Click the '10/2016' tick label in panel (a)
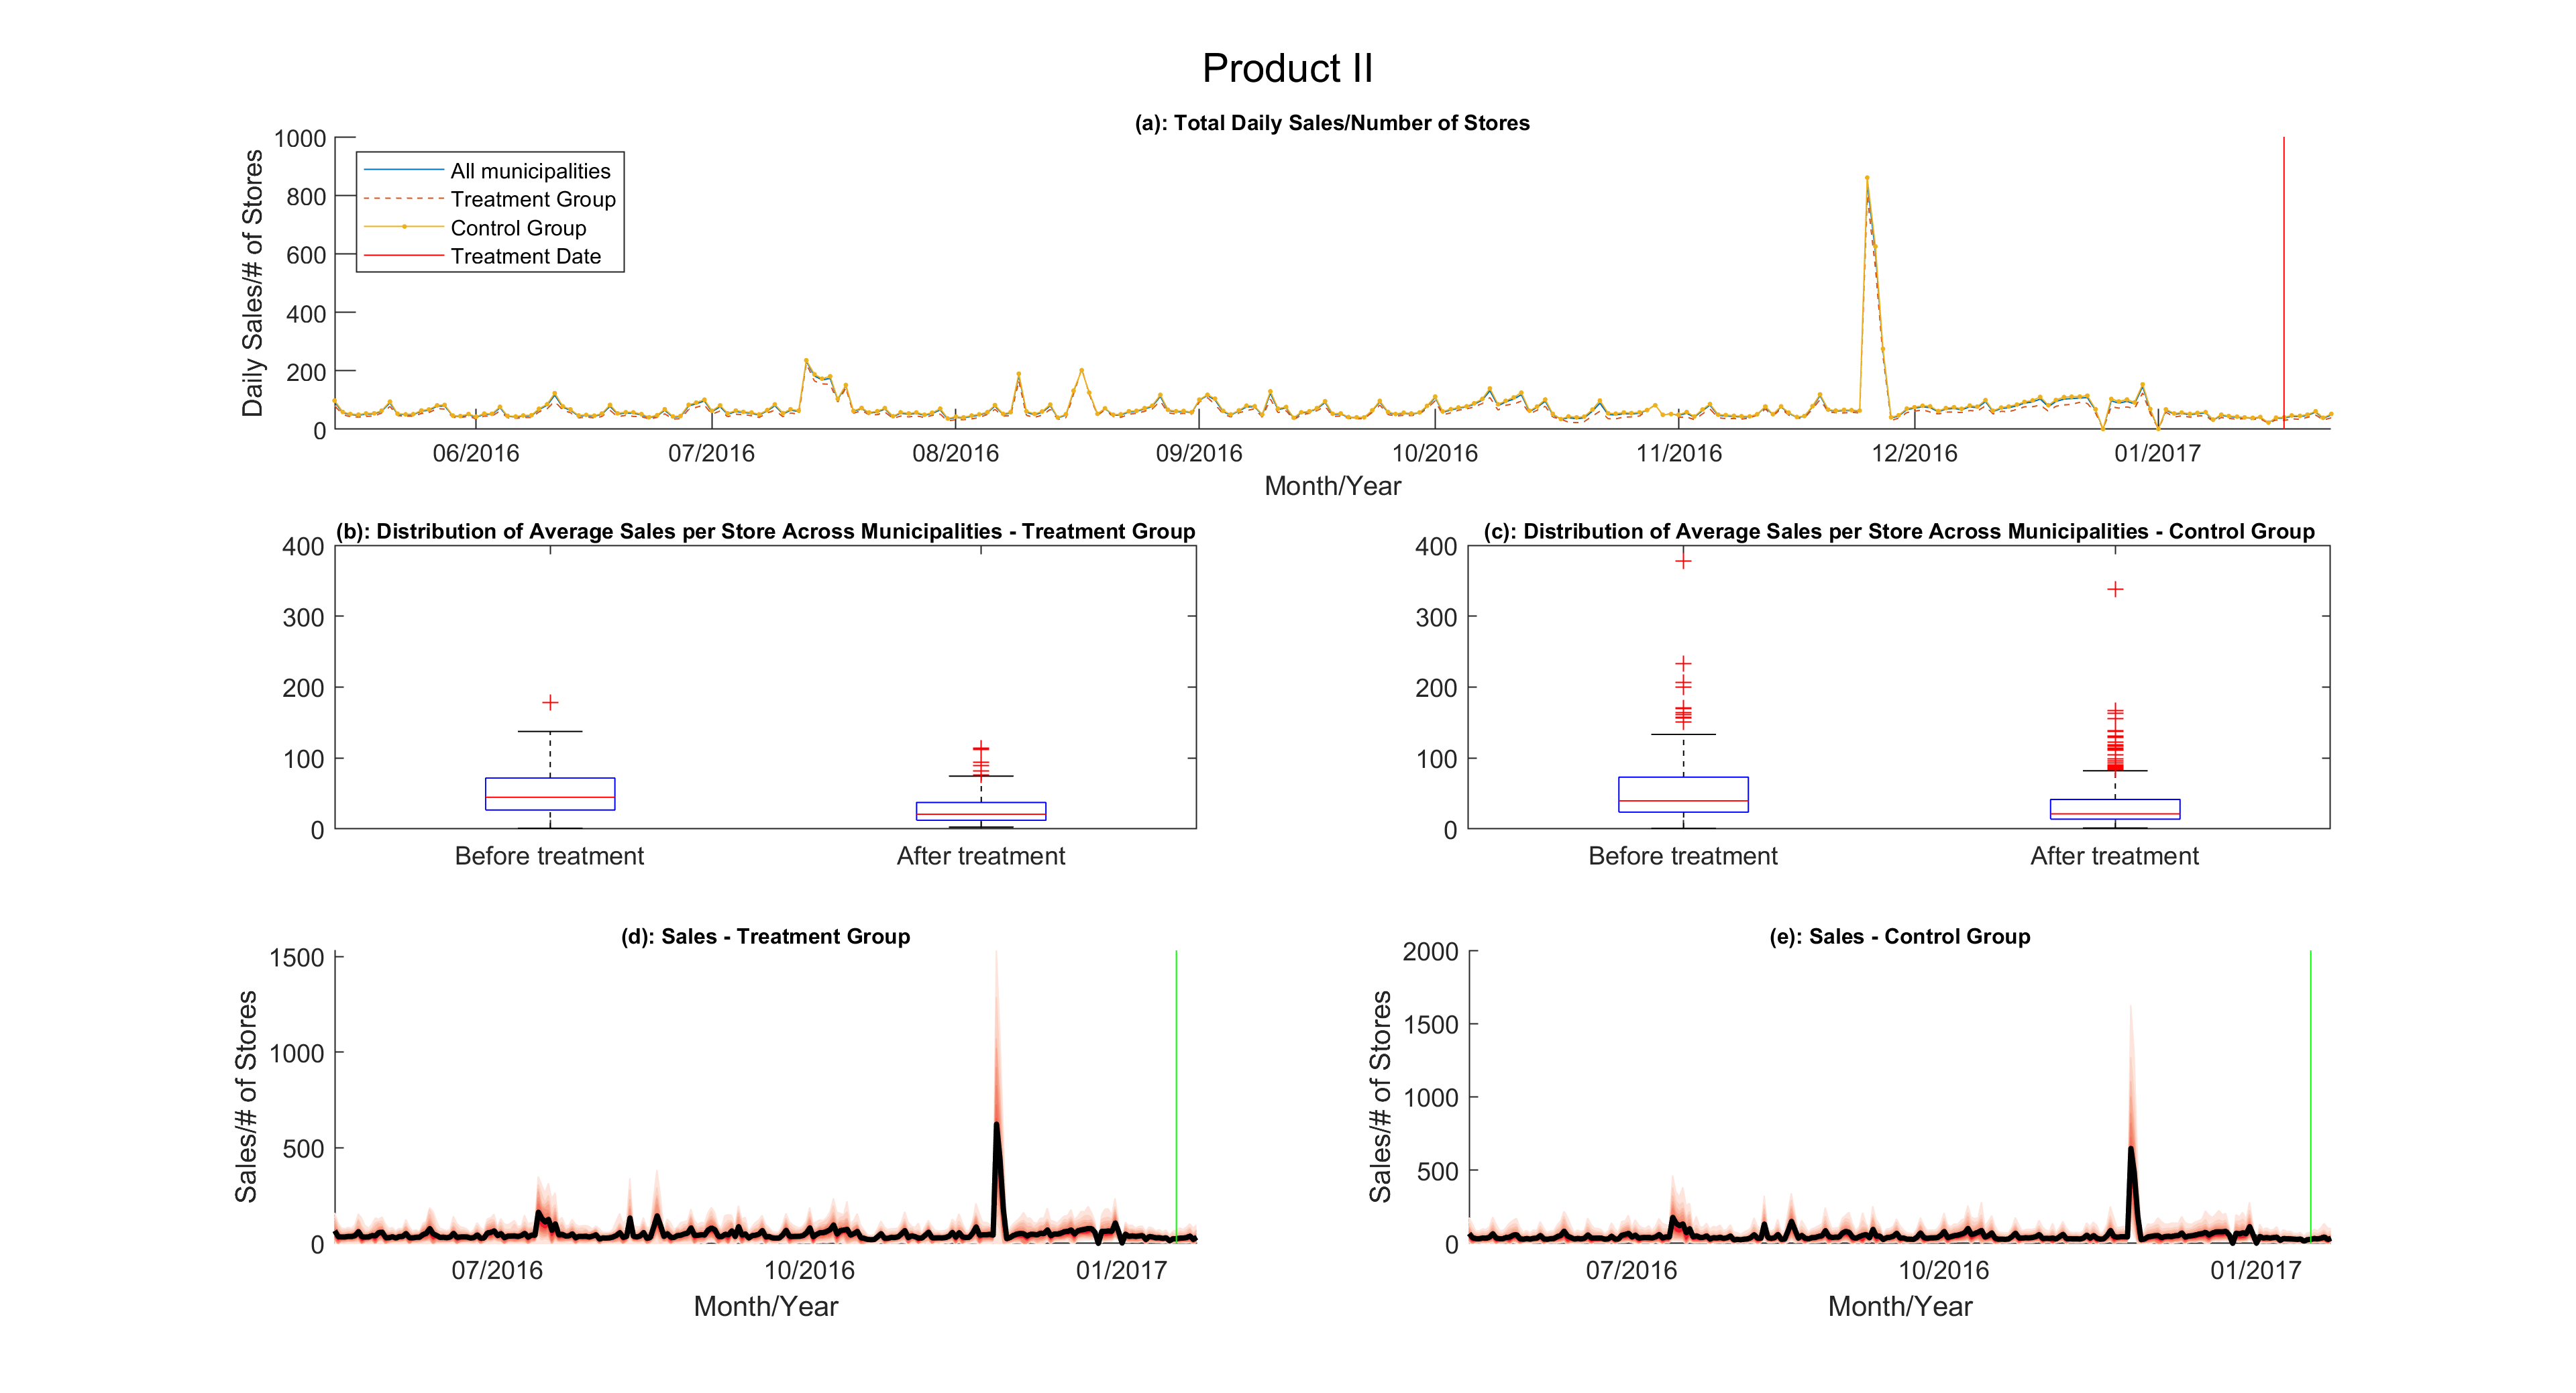2576x1393 pixels. tap(1435, 453)
